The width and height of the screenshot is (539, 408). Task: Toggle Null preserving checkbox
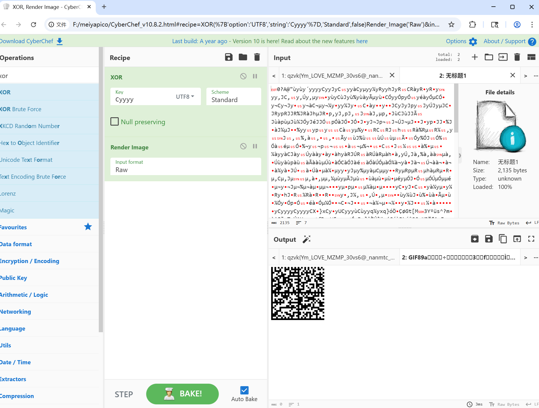115,122
